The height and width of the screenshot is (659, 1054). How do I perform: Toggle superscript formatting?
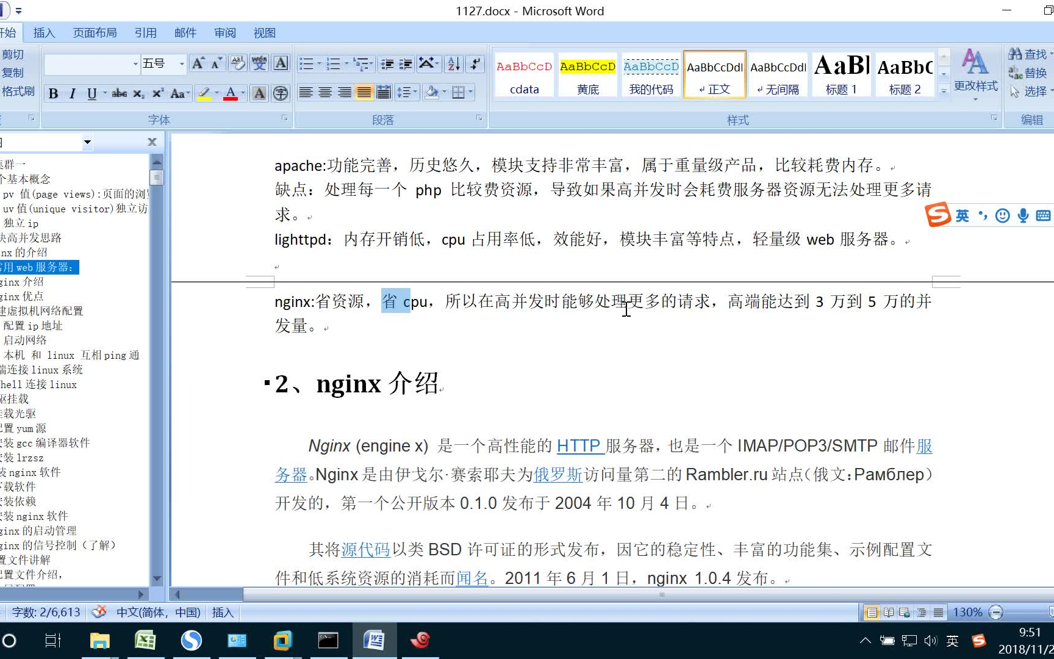(157, 93)
